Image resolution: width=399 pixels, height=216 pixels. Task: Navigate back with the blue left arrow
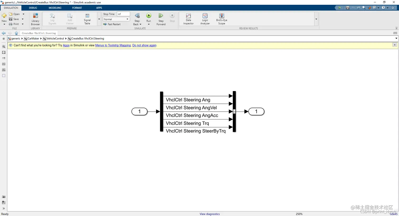click(3, 33)
